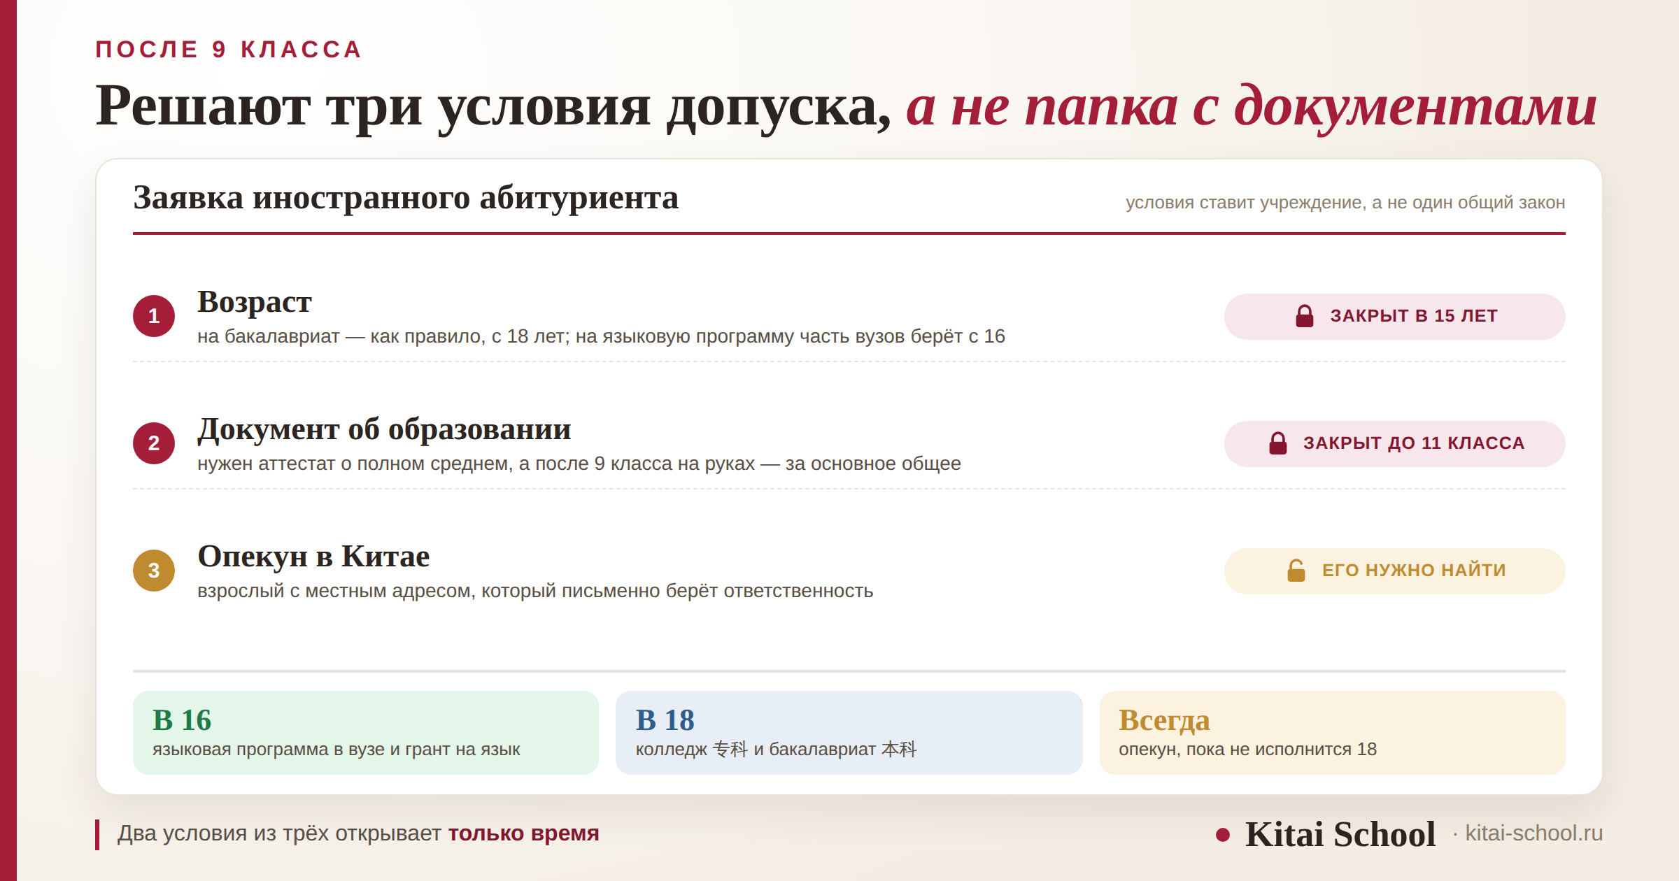Click the «ПОСЛЕ 9 КЛАССА» overline label
The width and height of the screenshot is (1679, 881).
(x=229, y=50)
